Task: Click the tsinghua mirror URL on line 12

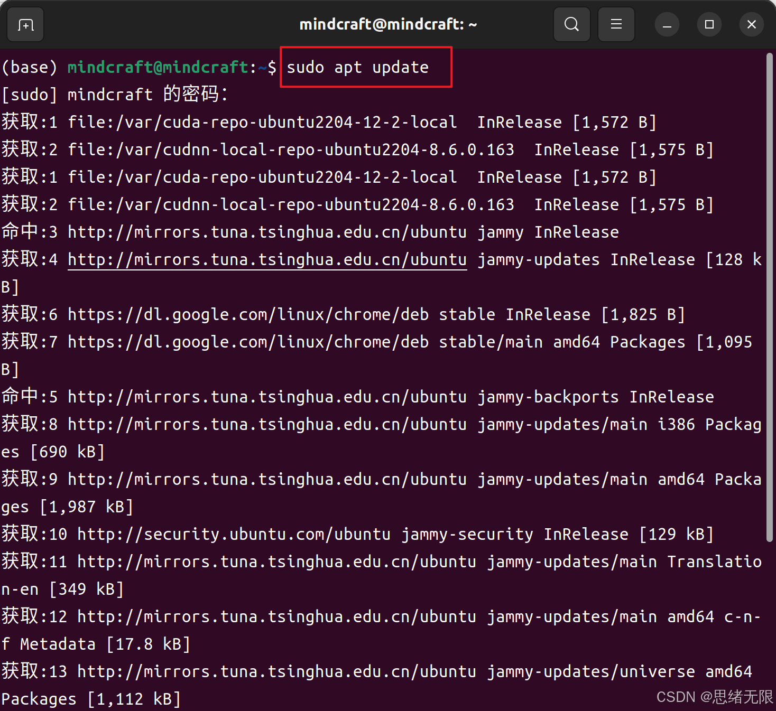Action: coord(277,616)
